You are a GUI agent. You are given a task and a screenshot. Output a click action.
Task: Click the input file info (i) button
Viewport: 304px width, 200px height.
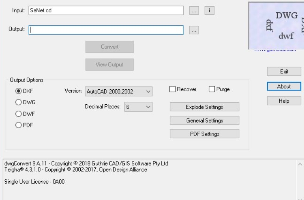(x=209, y=11)
